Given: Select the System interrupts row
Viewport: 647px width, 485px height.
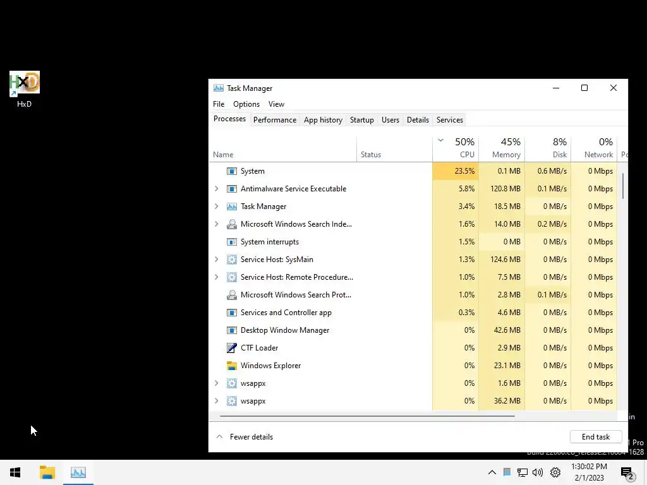Looking at the screenshot, I should 413,242.
